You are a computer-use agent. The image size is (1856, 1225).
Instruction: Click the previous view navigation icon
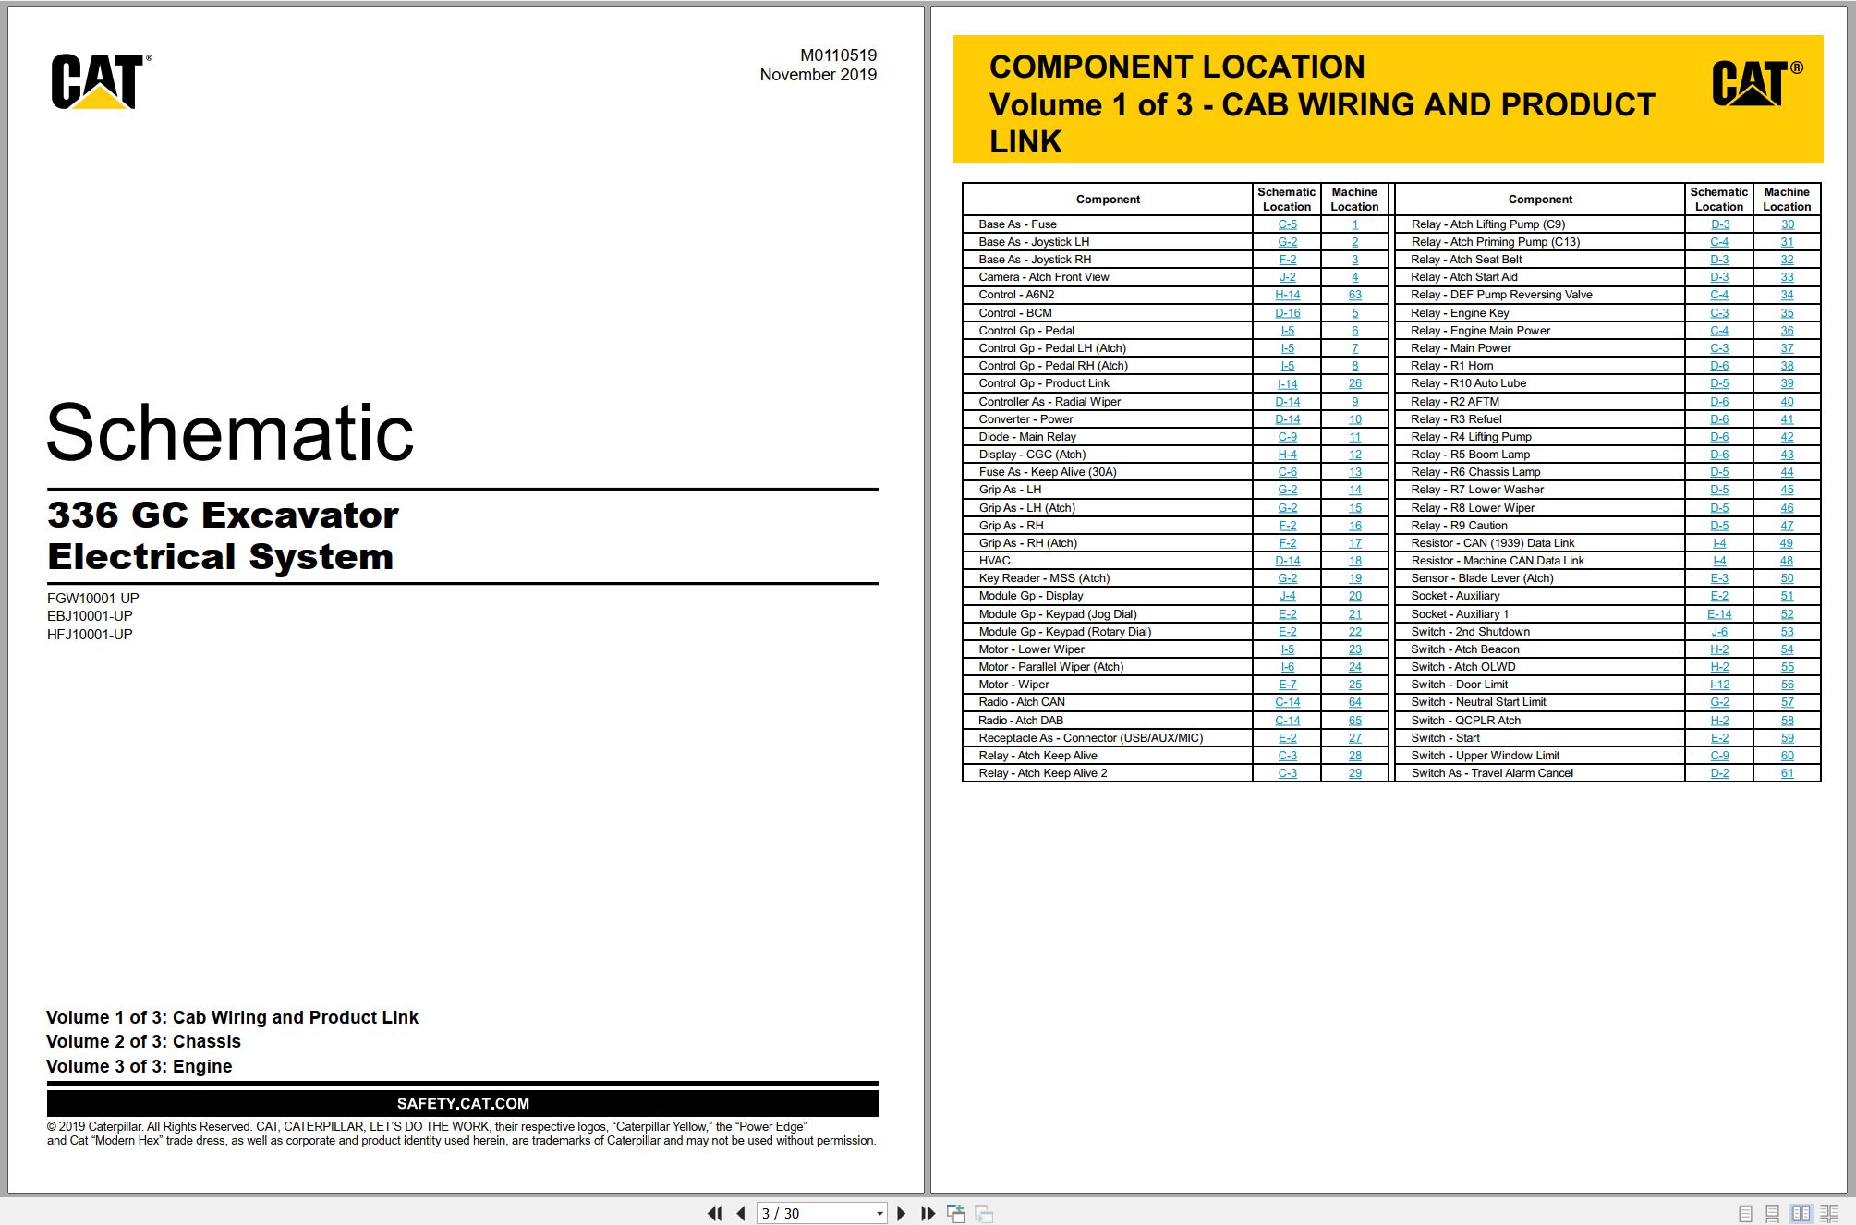(956, 1213)
